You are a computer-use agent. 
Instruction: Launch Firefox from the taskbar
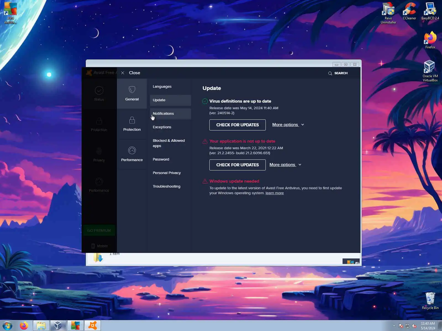coord(24,326)
